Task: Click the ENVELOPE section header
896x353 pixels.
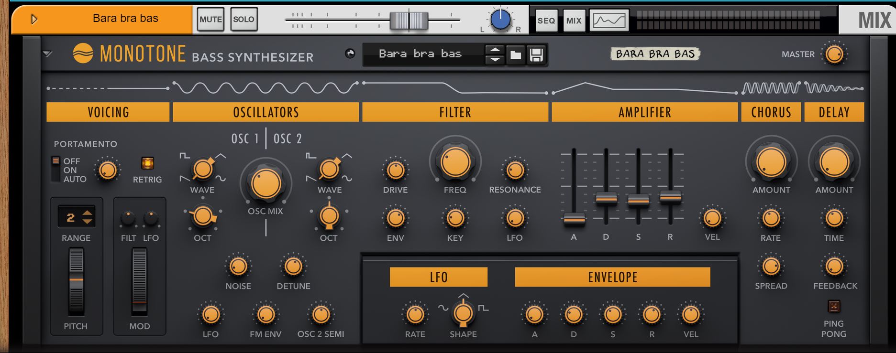Action: [x=612, y=277]
